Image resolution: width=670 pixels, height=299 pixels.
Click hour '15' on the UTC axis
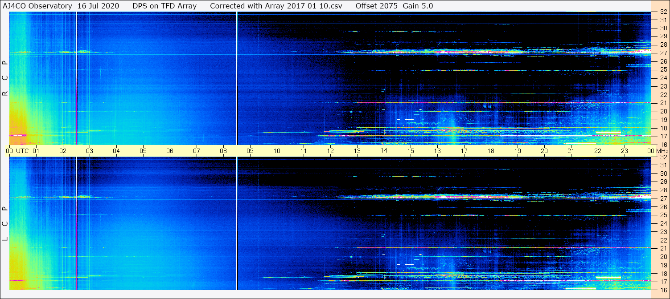point(411,151)
